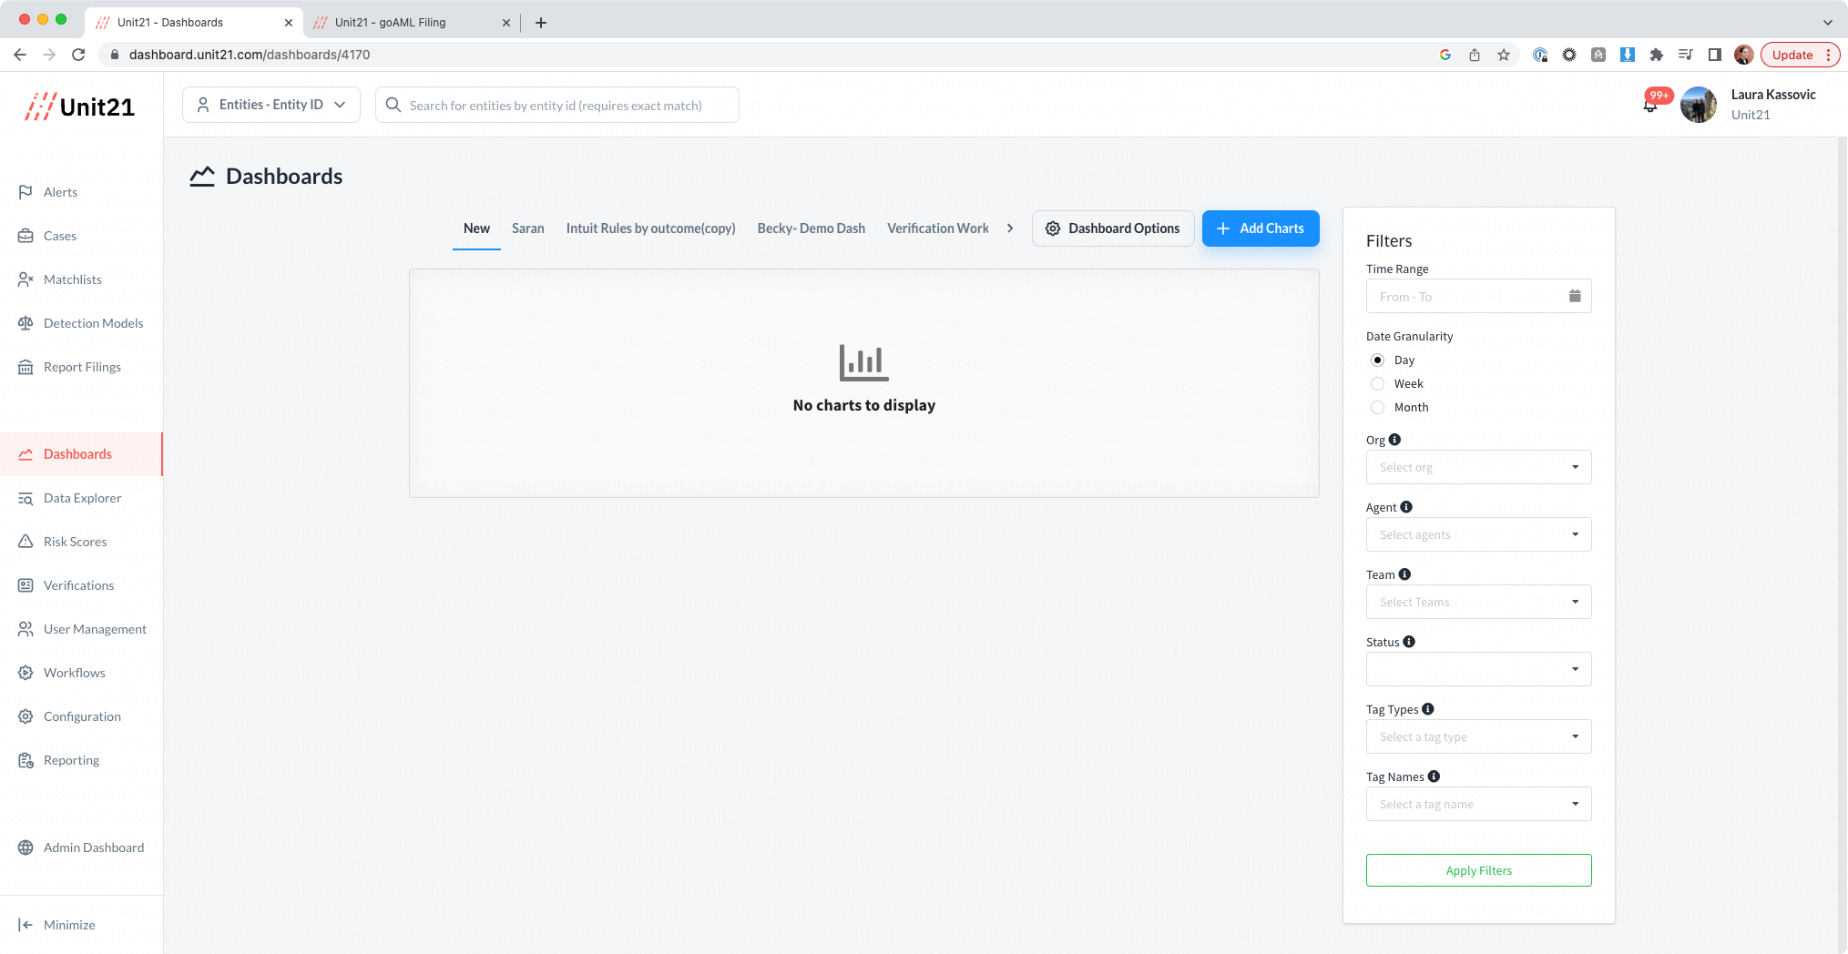Click Apply Filters
1848x954 pixels.
click(1478, 870)
